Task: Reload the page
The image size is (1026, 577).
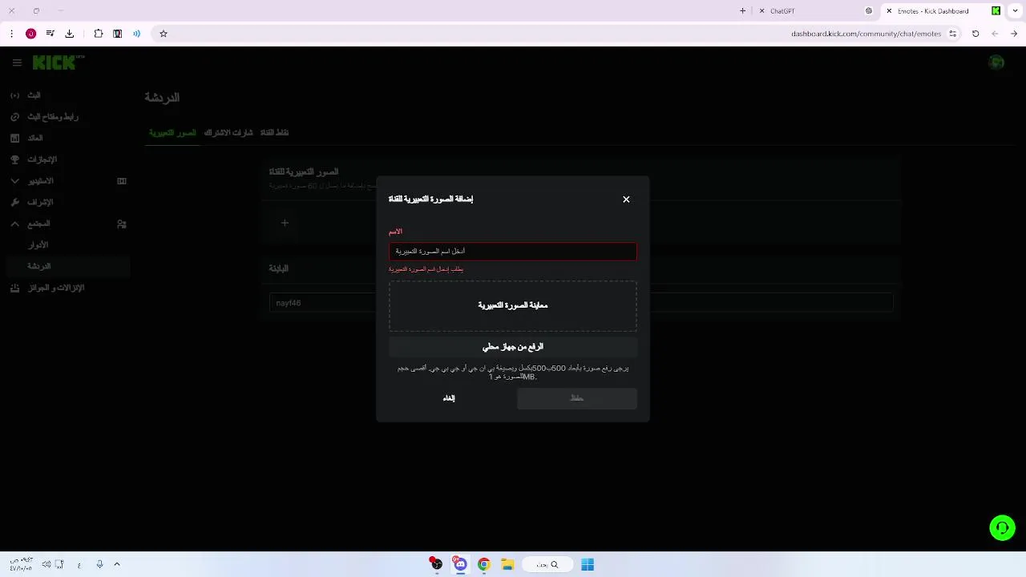Action: pyautogui.click(x=976, y=34)
